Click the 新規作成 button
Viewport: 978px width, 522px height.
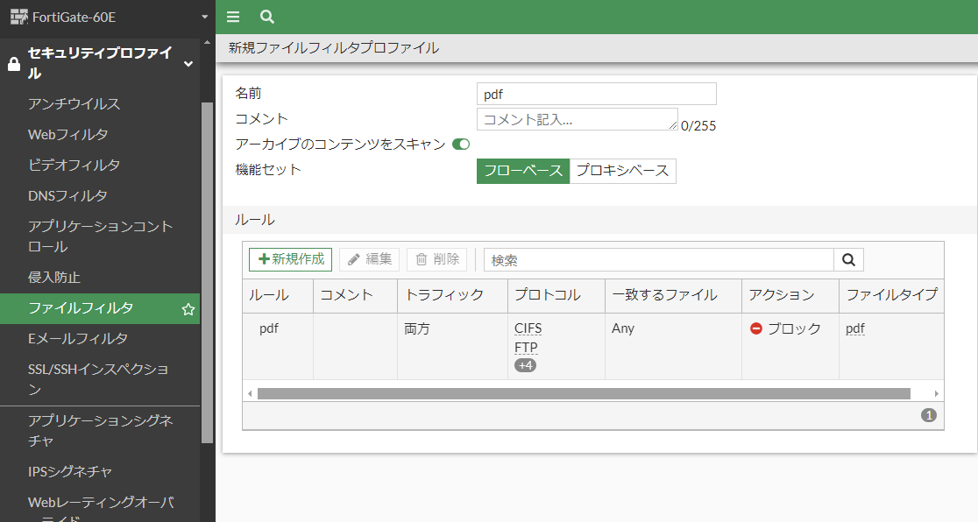click(291, 259)
